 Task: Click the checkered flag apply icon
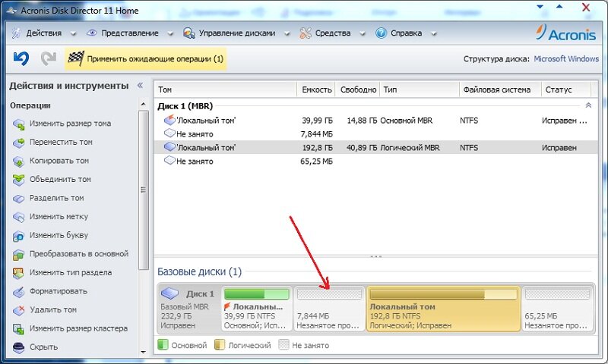75,58
